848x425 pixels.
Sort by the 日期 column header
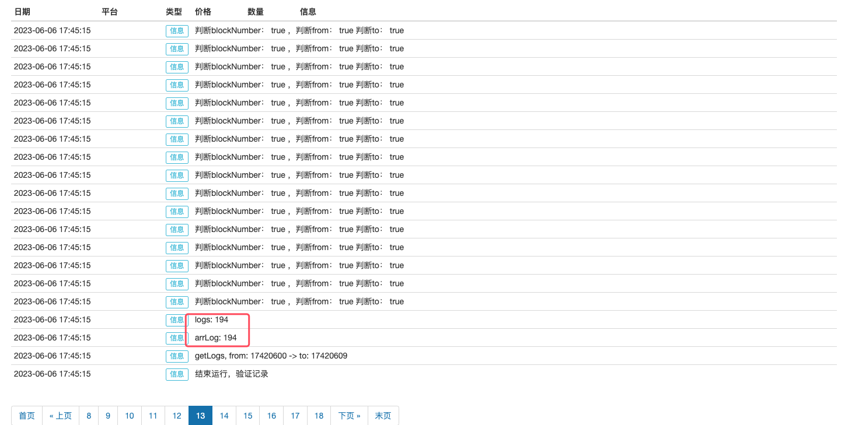pyautogui.click(x=22, y=11)
